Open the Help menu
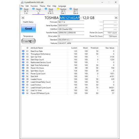Screen dimensions: 139x139 pyautogui.click(x=54, y=6)
